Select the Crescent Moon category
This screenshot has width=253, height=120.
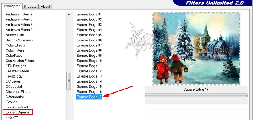[x=17, y=71]
